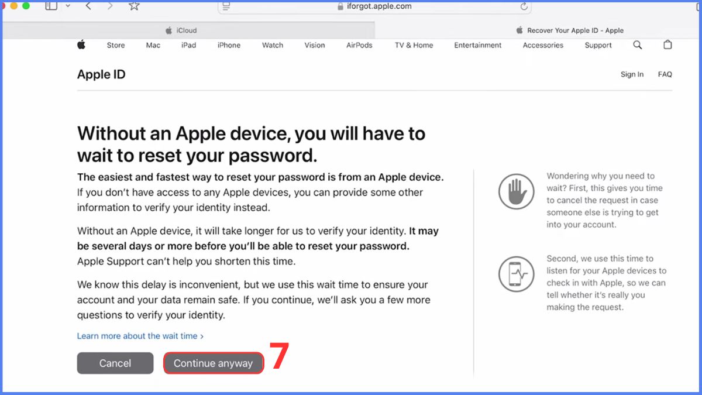Open the AirPods menu item
This screenshot has height=395, width=702.
359,45
